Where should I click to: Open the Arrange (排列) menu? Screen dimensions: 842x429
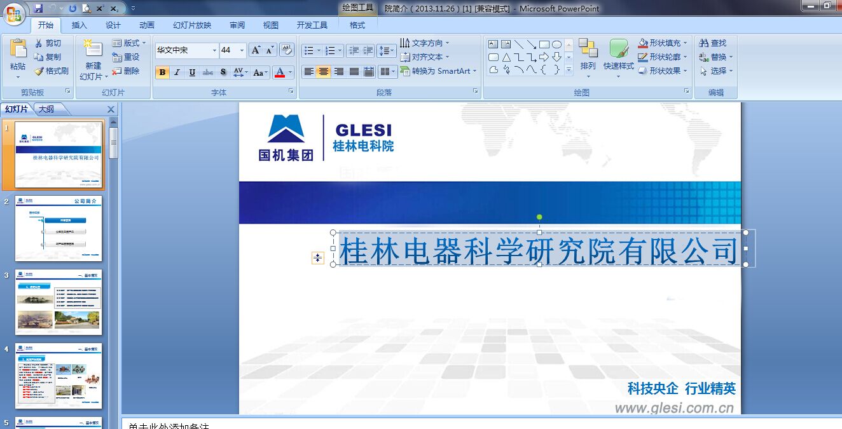pos(588,58)
